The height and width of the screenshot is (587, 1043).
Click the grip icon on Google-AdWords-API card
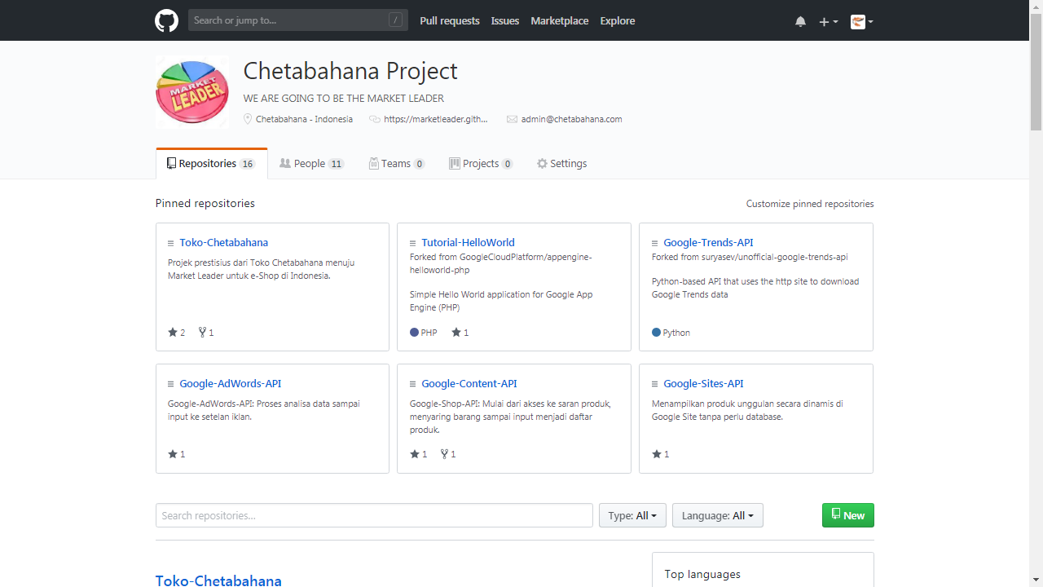click(x=171, y=384)
